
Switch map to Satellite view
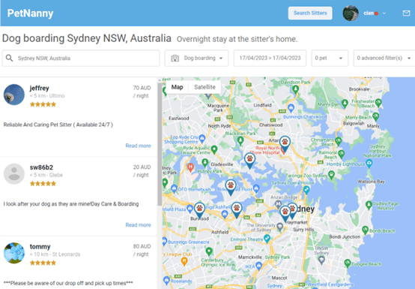pos(205,87)
